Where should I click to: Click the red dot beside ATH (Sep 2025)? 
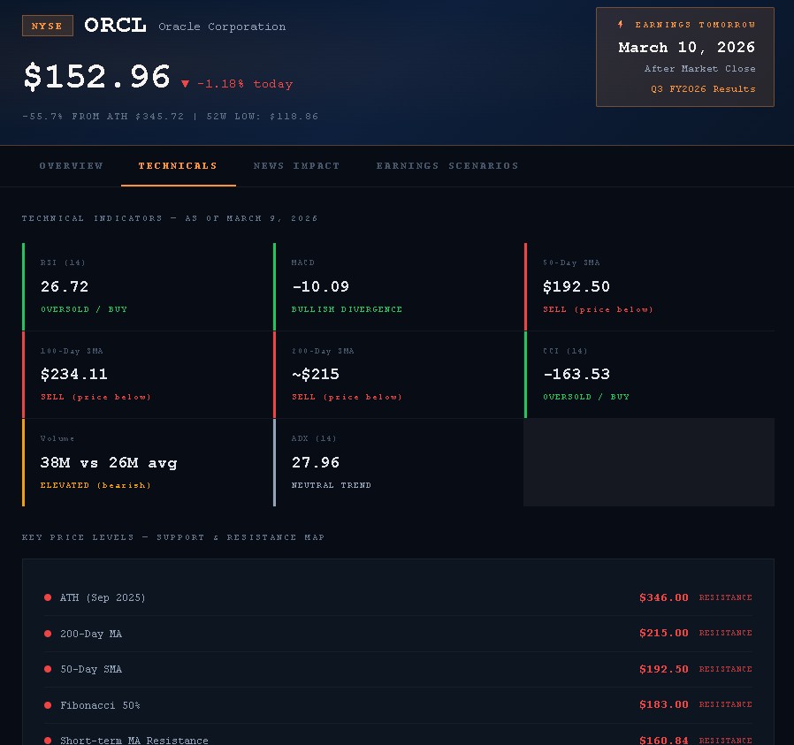click(48, 597)
